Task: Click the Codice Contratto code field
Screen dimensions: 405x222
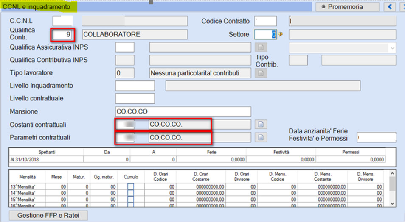Action: (265, 21)
